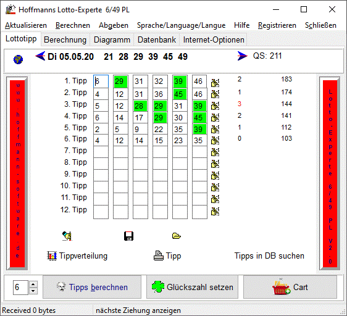Click the hand icon beside 7. Tipp

click(x=215, y=152)
